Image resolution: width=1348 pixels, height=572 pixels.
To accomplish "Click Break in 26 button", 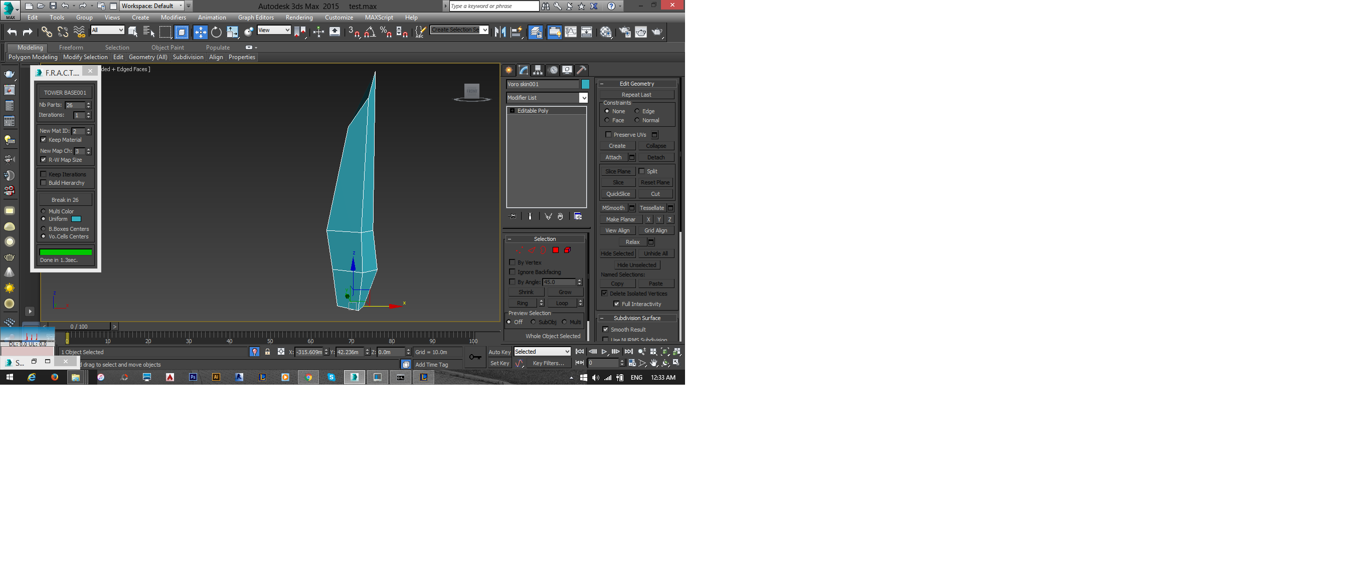I will coord(65,200).
